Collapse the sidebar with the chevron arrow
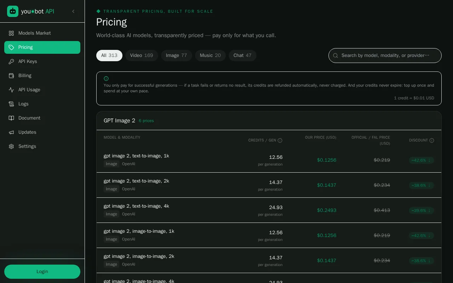 click(x=73, y=11)
